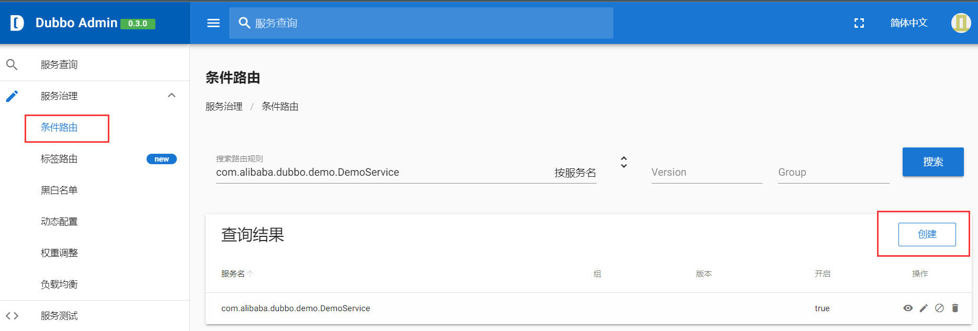
Task: Toggle fullscreen mode from the top bar
Action: (859, 23)
